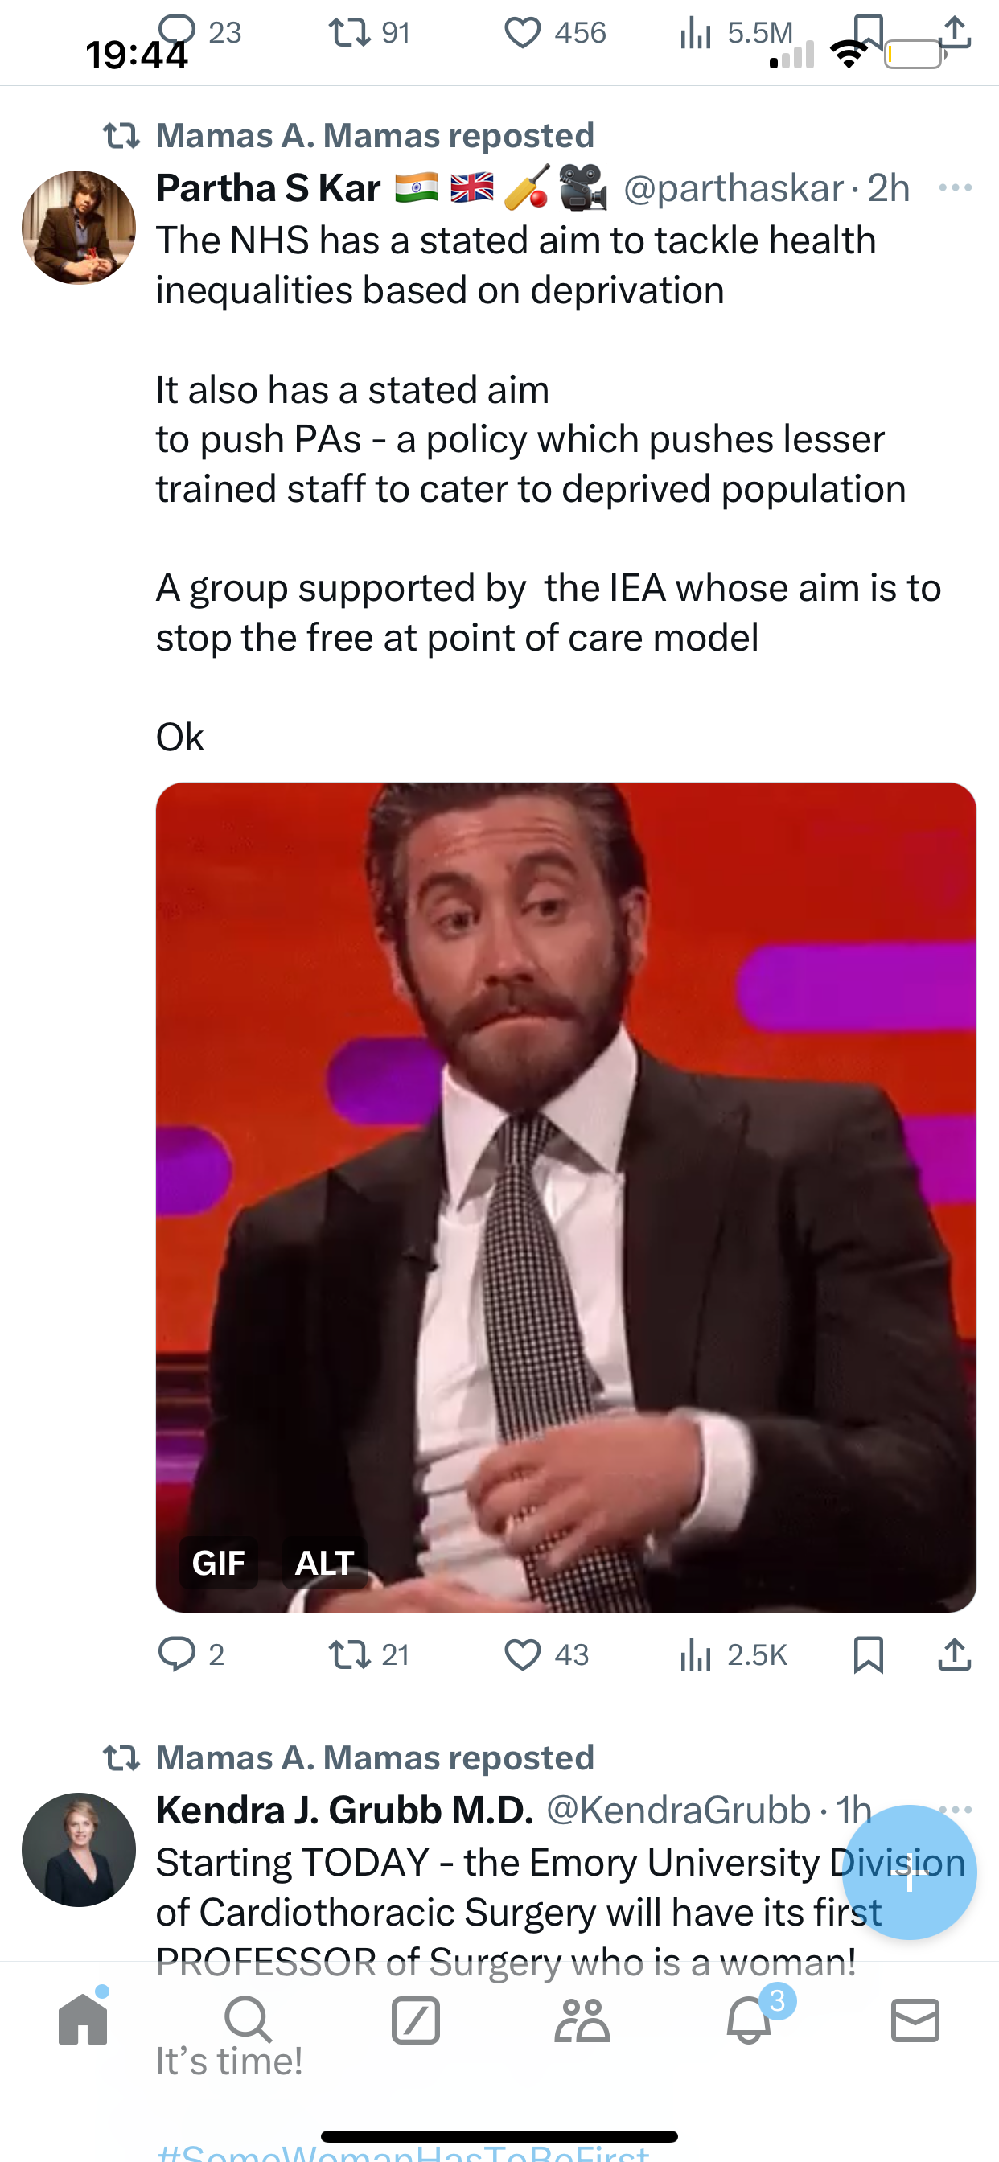Open the Messages envelope tab
Viewport: 999px width, 2162px height.
pyautogui.click(x=915, y=2020)
